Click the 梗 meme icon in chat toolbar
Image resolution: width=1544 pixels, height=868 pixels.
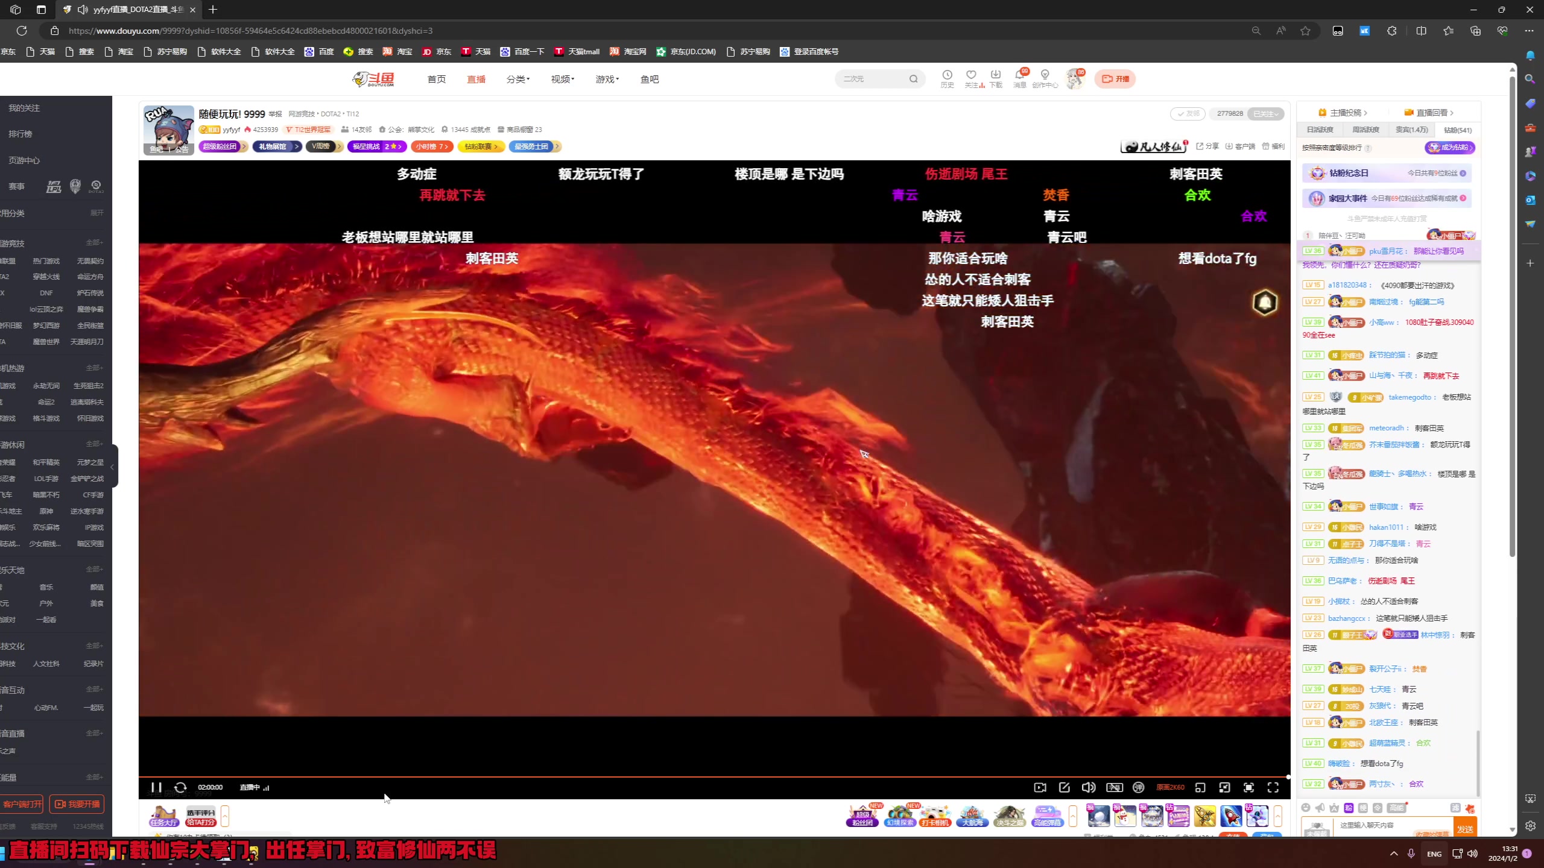click(x=1363, y=808)
